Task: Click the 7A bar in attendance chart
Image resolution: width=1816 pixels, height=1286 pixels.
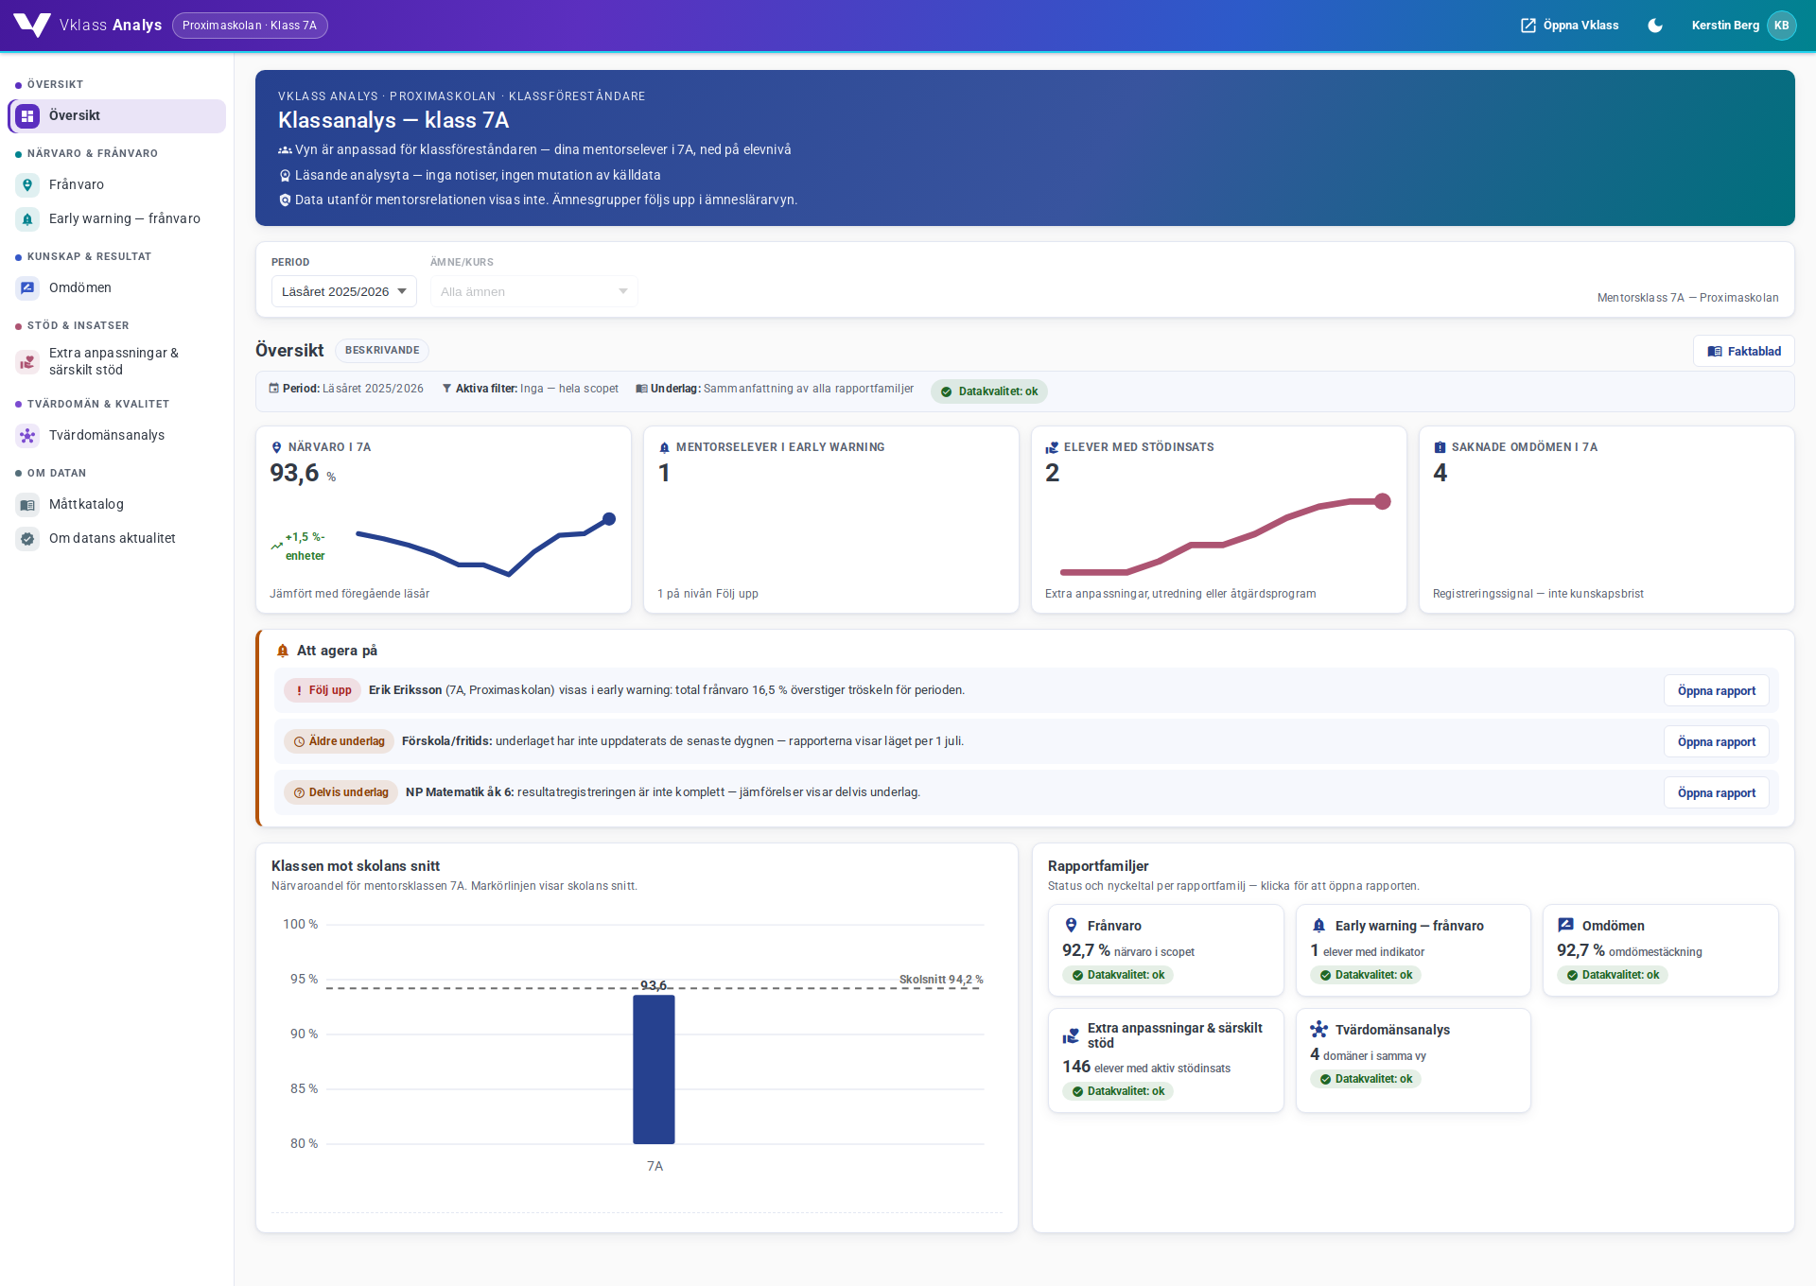Action: coord(654,1069)
